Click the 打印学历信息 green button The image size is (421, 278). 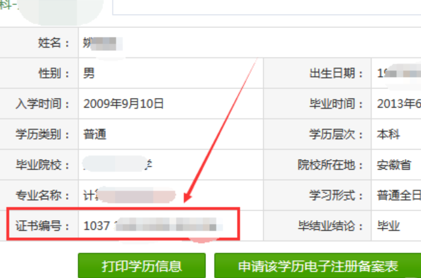point(142,266)
